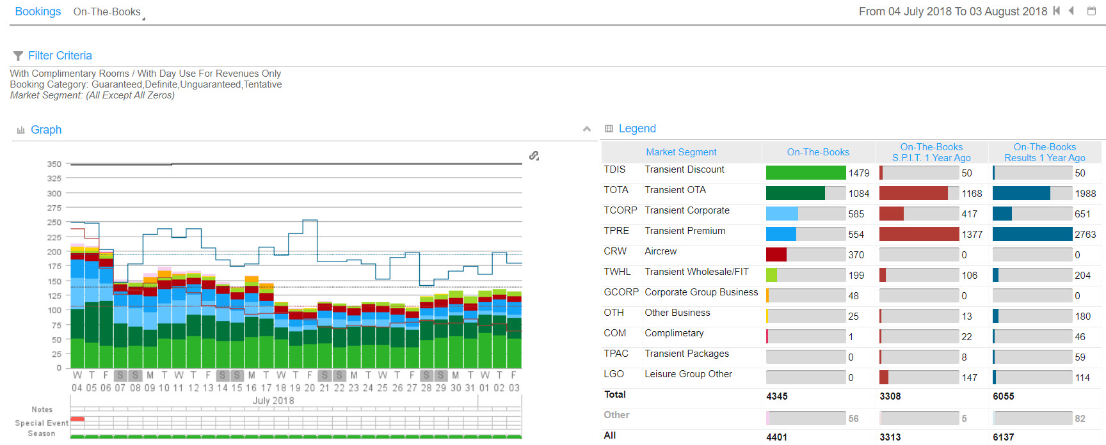Click the bar chart icon beside Graph
Screen dimensions: 1106x445
tap(20, 130)
